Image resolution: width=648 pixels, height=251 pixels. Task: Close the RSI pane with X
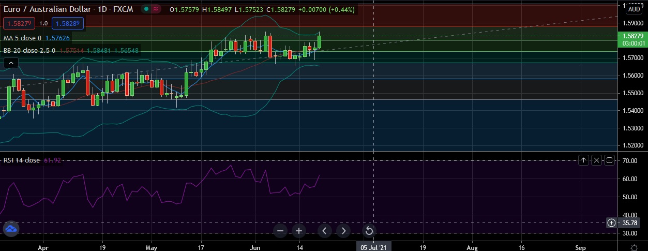[596, 160]
